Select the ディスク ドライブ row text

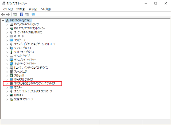(x=22, y=56)
